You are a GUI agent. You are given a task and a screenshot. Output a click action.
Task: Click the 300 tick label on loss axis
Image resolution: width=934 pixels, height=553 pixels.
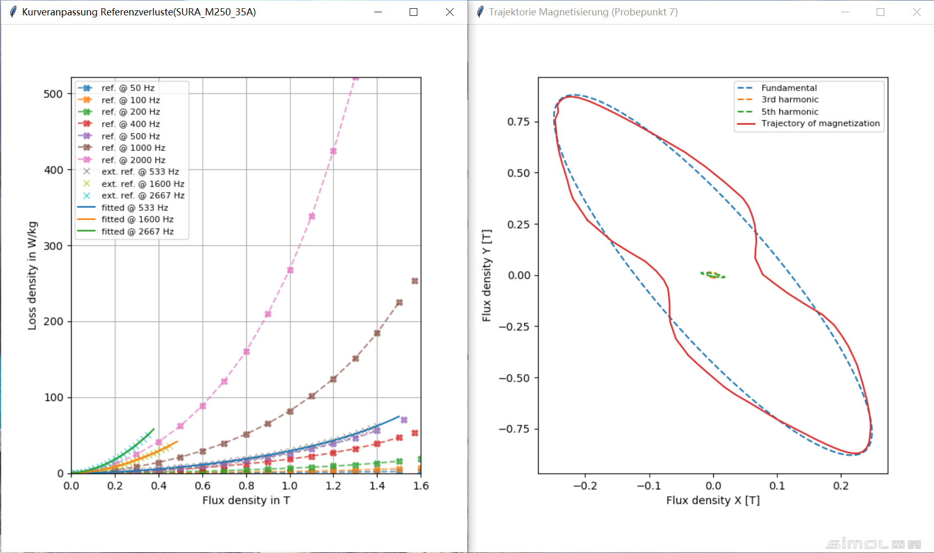tap(53, 246)
